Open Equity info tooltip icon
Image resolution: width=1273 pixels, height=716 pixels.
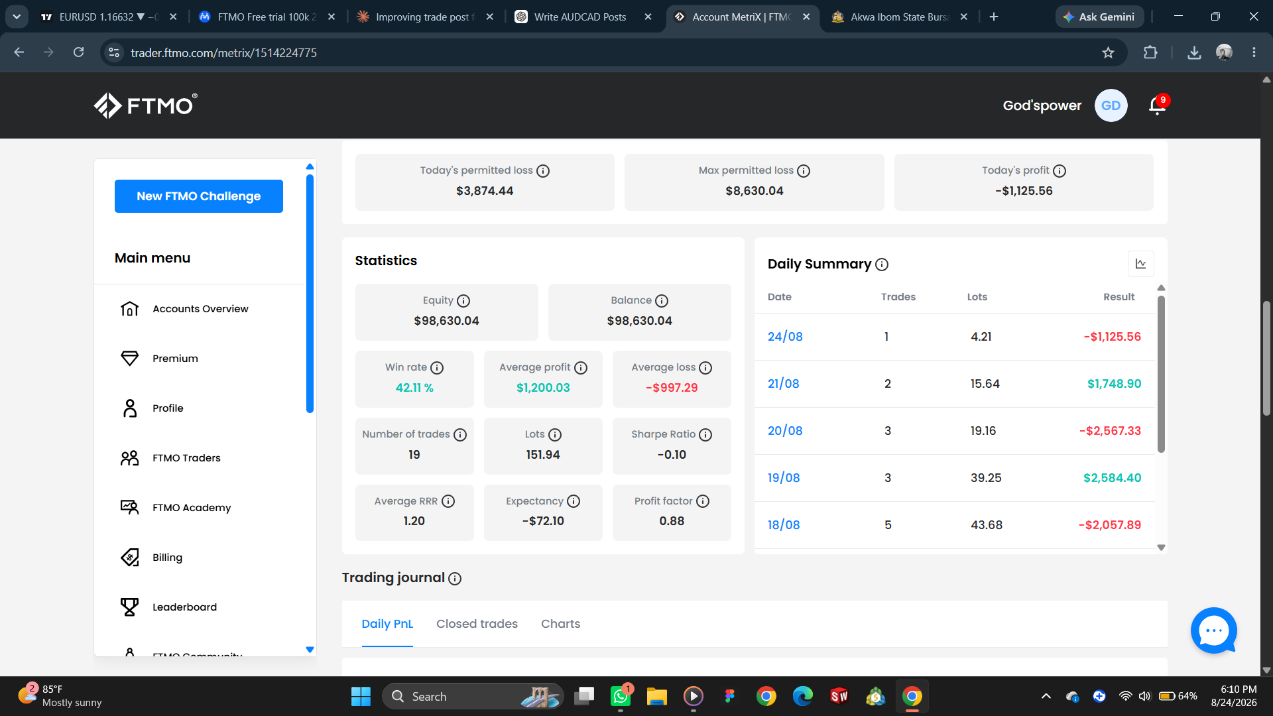pyautogui.click(x=463, y=301)
